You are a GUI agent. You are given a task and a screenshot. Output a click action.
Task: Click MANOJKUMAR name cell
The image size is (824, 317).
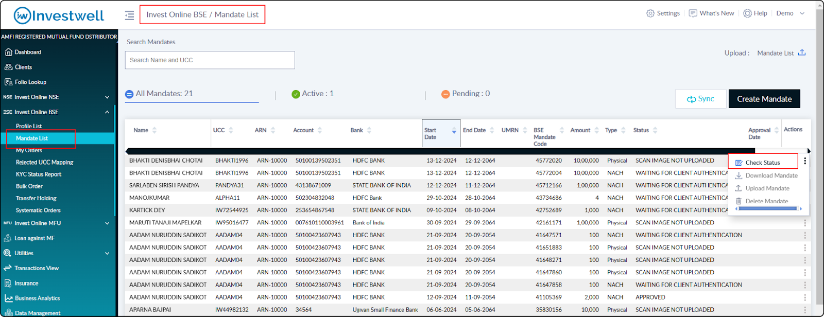point(149,198)
